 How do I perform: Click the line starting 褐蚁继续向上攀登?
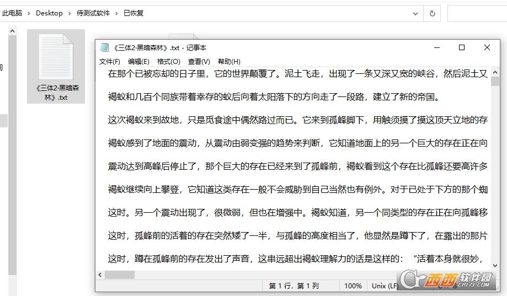point(297,189)
